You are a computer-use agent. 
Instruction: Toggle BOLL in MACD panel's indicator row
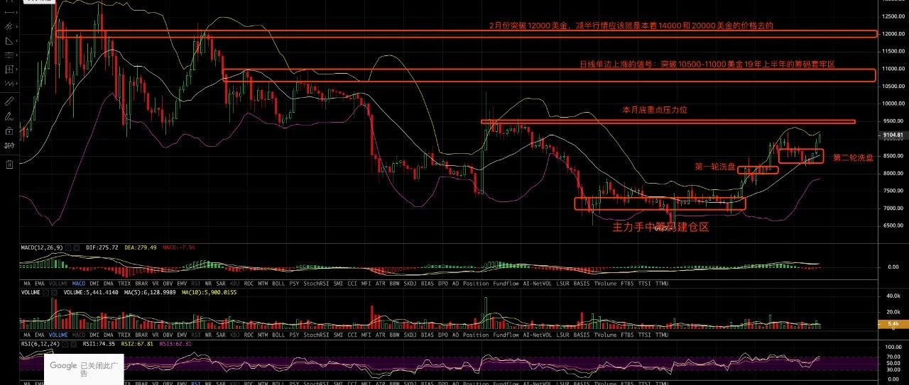click(x=278, y=284)
